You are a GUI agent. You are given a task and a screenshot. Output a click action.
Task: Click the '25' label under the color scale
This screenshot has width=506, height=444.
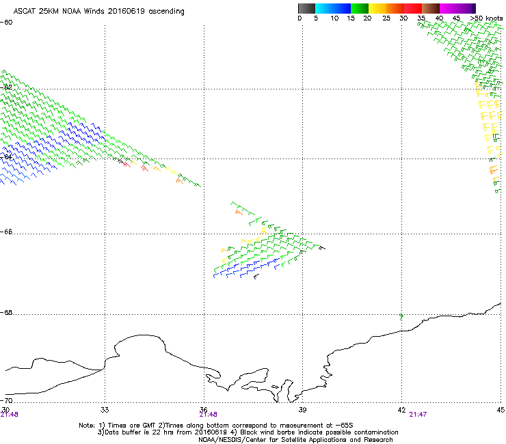click(386, 18)
